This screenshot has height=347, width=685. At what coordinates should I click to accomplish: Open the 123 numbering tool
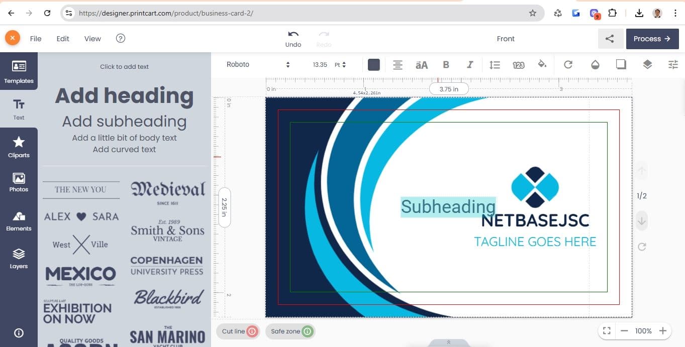pyautogui.click(x=519, y=64)
